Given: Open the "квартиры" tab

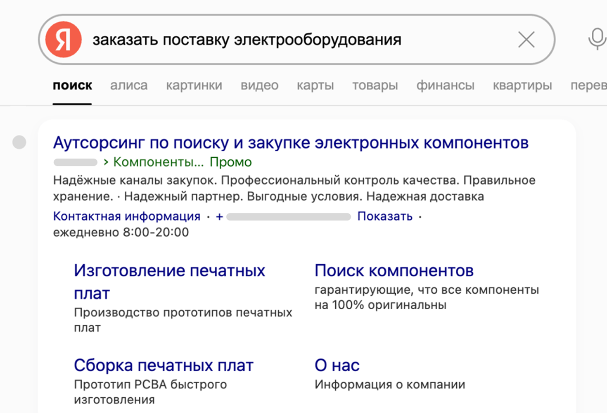Looking at the screenshot, I should 522,85.
